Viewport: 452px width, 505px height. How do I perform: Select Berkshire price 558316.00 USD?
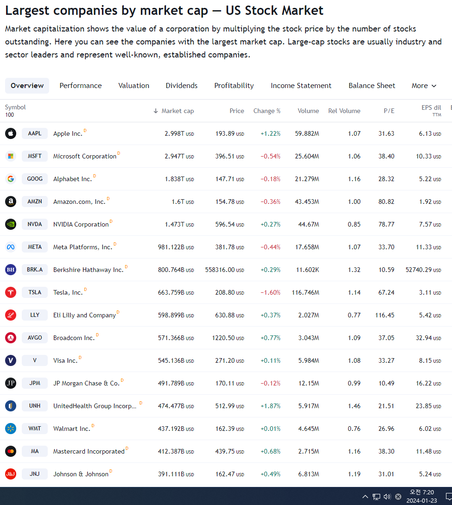(x=224, y=270)
